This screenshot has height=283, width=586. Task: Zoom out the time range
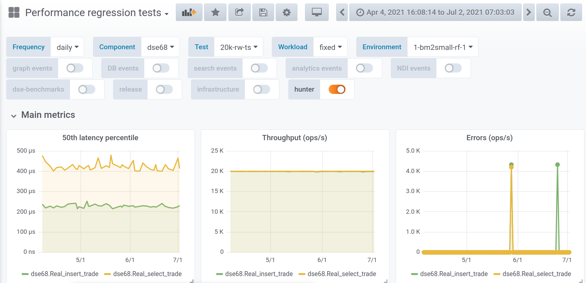click(548, 12)
